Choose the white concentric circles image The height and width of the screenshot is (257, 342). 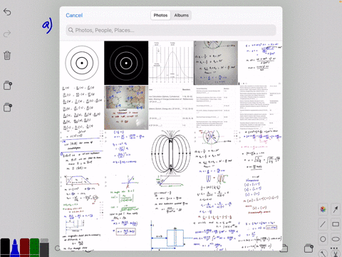pyautogui.click(x=82, y=63)
